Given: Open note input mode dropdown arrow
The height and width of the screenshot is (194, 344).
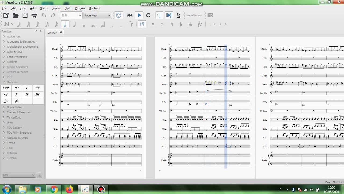Looking at the screenshot, I should click(12, 24).
